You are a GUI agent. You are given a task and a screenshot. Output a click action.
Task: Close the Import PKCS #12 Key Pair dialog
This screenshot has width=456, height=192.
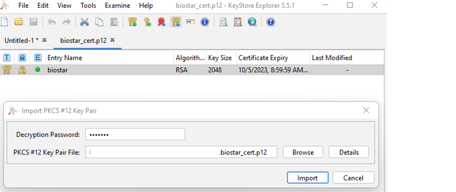click(366, 110)
